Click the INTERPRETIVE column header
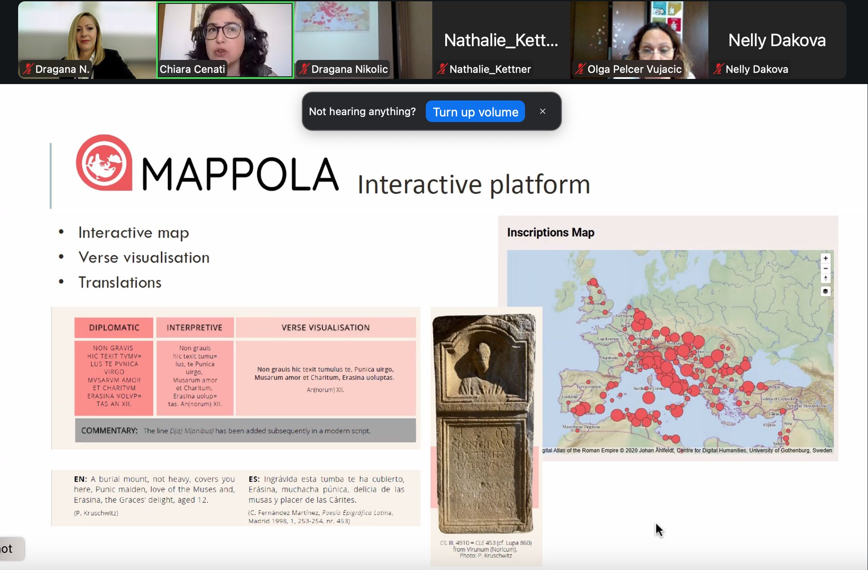Viewport: 868px width, 570px height. point(195,328)
